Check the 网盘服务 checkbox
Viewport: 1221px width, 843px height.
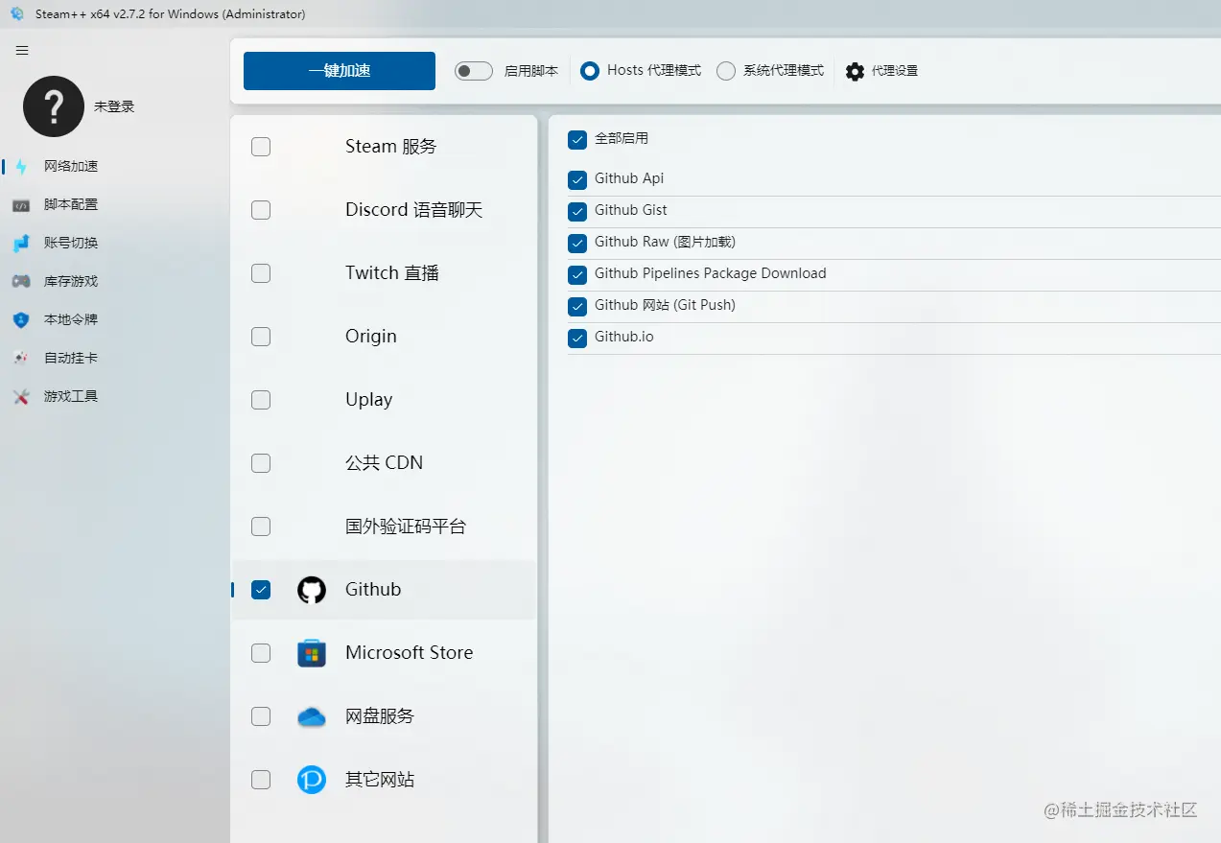click(x=261, y=716)
